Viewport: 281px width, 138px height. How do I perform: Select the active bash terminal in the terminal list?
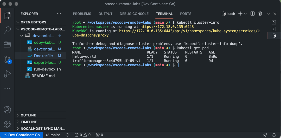pyautogui.click(x=274, y=36)
